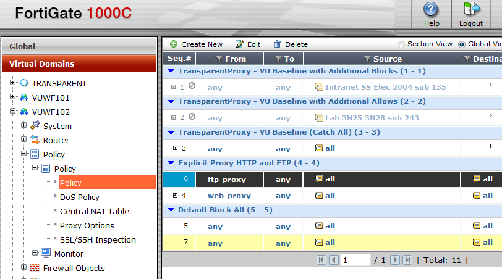Expand the Router tree node

click(23, 139)
